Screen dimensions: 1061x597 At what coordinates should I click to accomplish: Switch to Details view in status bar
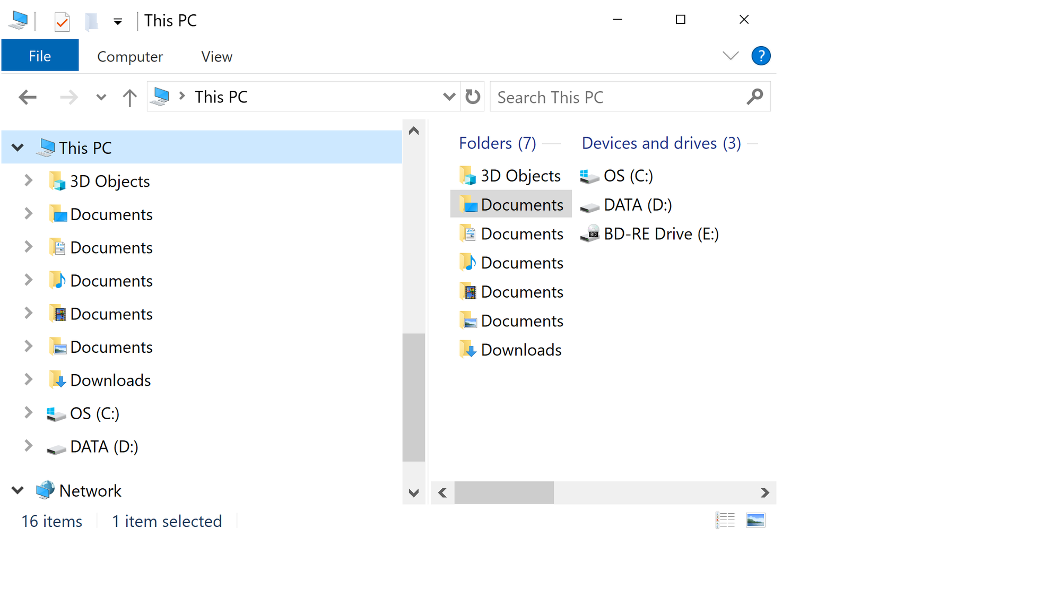[x=725, y=521]
